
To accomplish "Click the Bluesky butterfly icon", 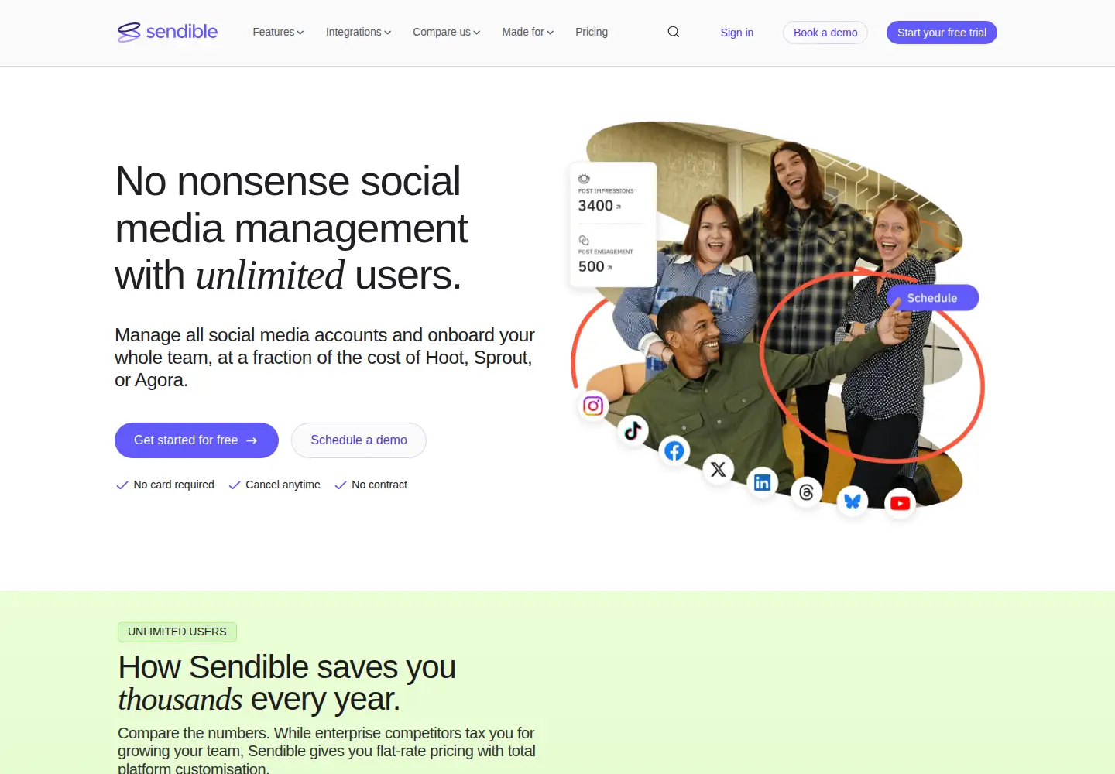I will (x=853, y=501).
